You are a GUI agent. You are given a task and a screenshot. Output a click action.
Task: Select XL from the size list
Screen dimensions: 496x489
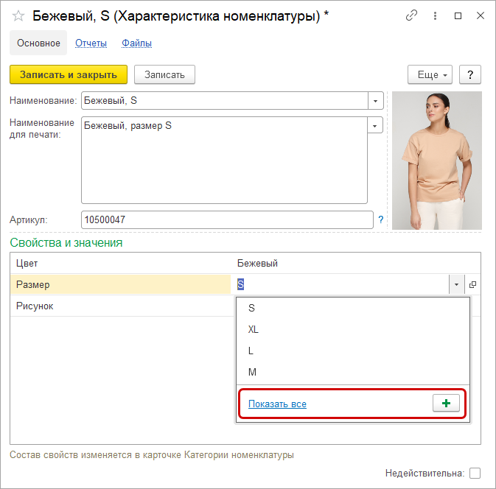[x=254, y=329]
